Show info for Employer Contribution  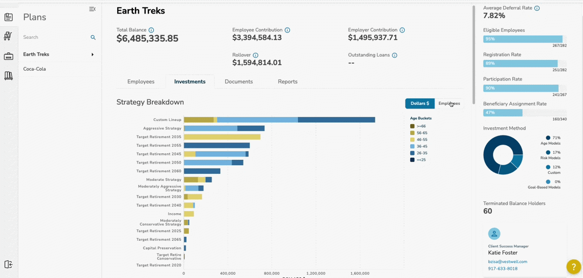point(402,30)
